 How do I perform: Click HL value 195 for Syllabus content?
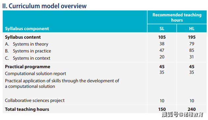192,37
